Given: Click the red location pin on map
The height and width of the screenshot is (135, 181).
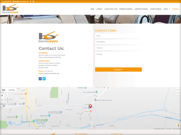Looking at the screenshot, I should pos(90,106).
